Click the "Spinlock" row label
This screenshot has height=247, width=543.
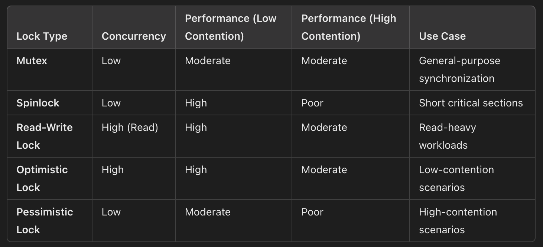(38, 103)
